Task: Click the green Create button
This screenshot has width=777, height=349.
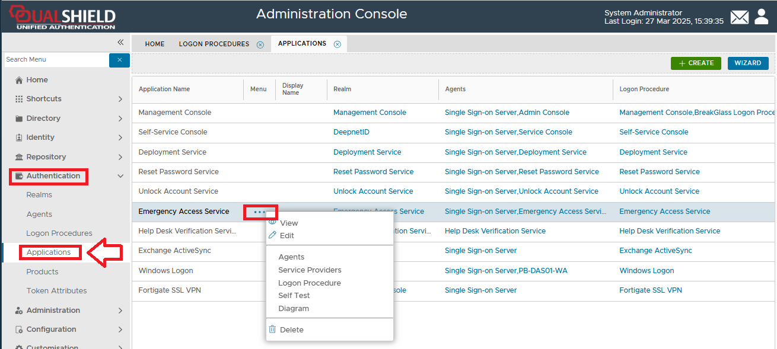Action: (x=696, y=63)
